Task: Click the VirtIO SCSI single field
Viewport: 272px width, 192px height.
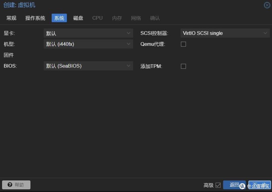Action: click(x=225, y=33)
